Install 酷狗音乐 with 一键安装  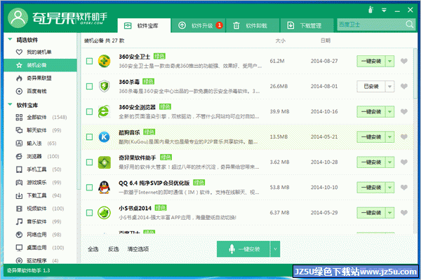(371, 137)
